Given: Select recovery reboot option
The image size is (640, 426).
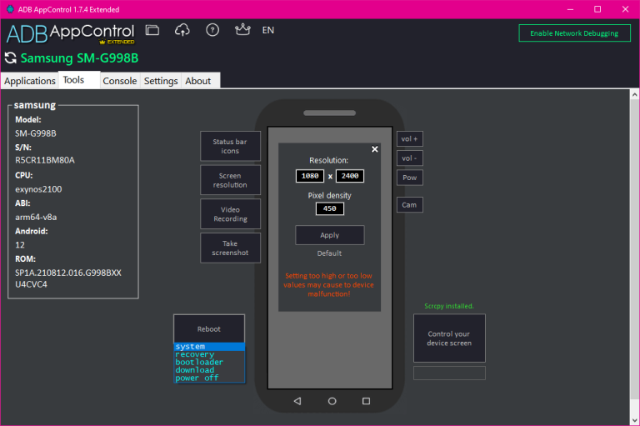Looking at the screenshot, I should [x=209, y=354].
